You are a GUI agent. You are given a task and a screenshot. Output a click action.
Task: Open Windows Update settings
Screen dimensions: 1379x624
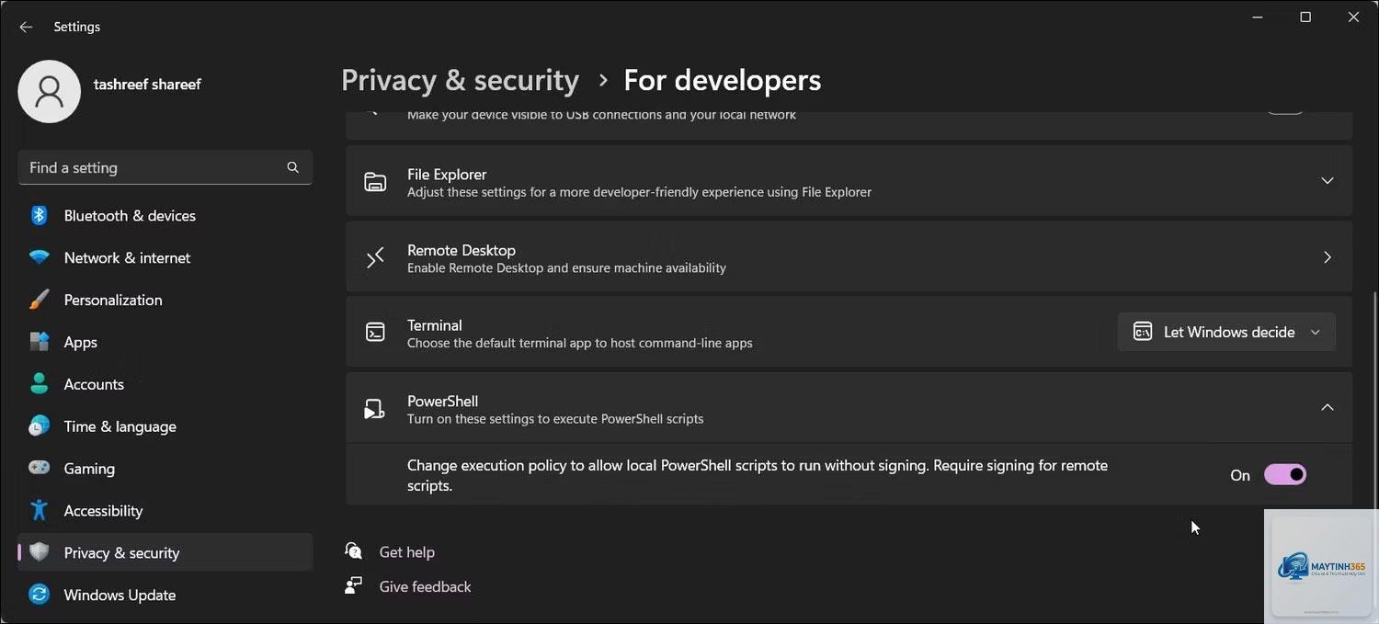point(165,595)
